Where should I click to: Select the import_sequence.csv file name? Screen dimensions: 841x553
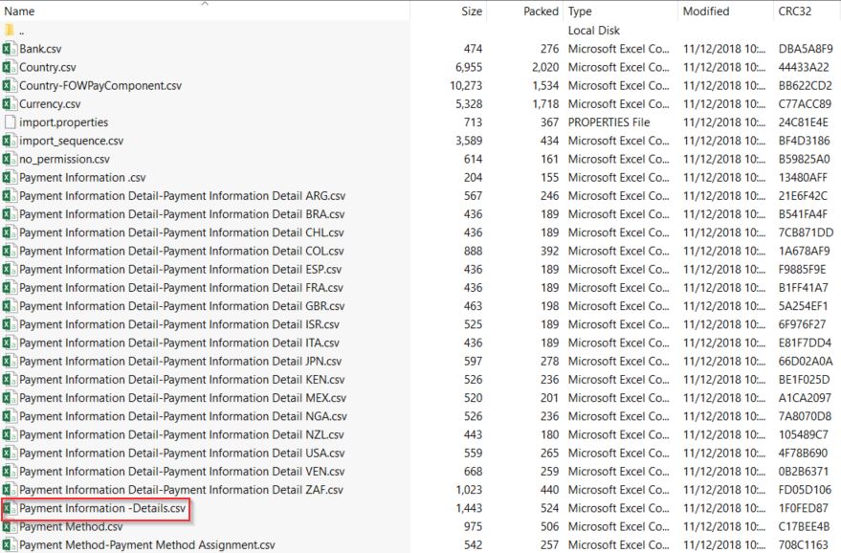[72, 141]
